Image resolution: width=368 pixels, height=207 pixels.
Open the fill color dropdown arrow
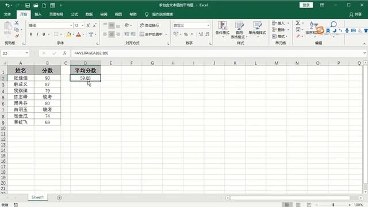(73, 34)
